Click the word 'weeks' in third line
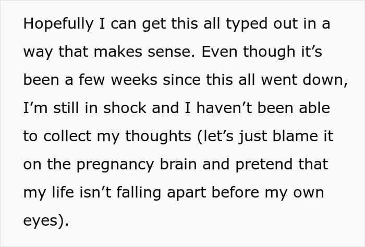Viewport: 365px width, 247px height. 134,80
